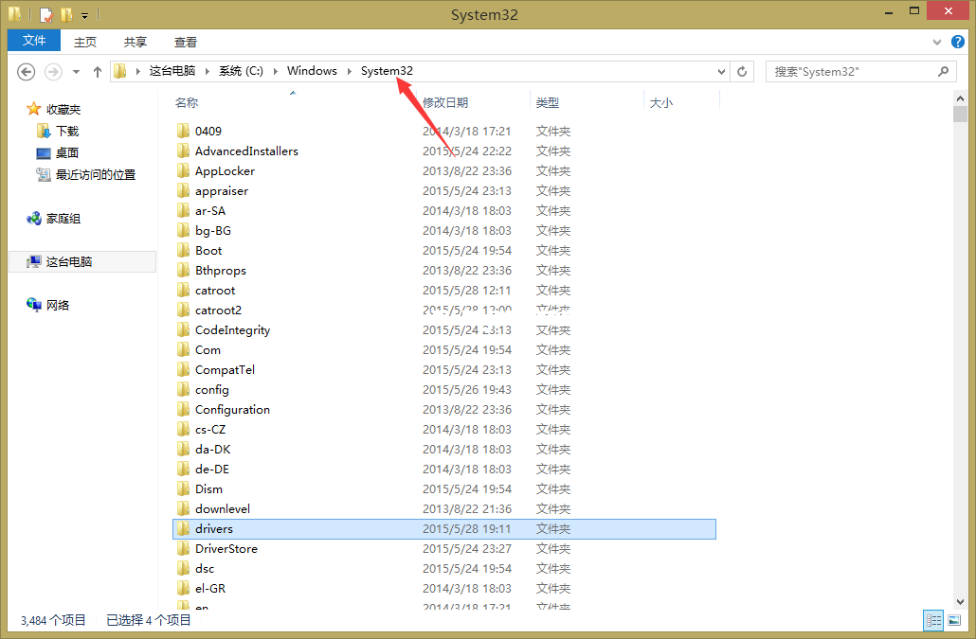The image size is (976, 639).
Task: Click the scrollbar up arrow
Action: 960,98
